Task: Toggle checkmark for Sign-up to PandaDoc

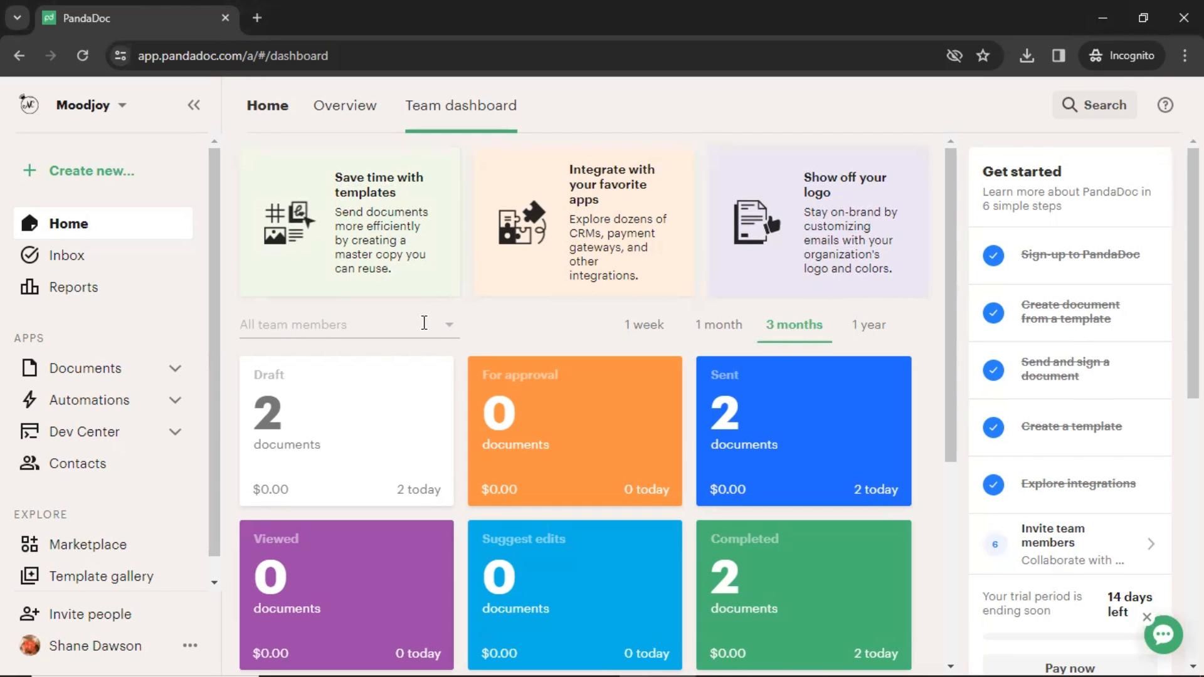Action: pyautogui.click(x=993, y=255)
